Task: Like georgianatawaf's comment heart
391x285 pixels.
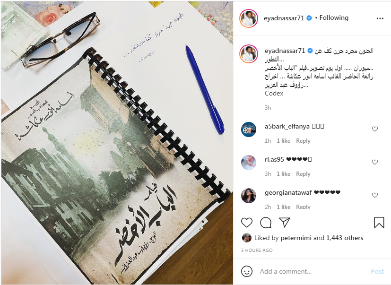Action: 374,195
